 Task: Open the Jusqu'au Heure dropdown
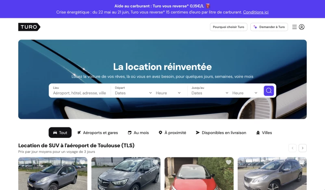click(x=245, y=93)
